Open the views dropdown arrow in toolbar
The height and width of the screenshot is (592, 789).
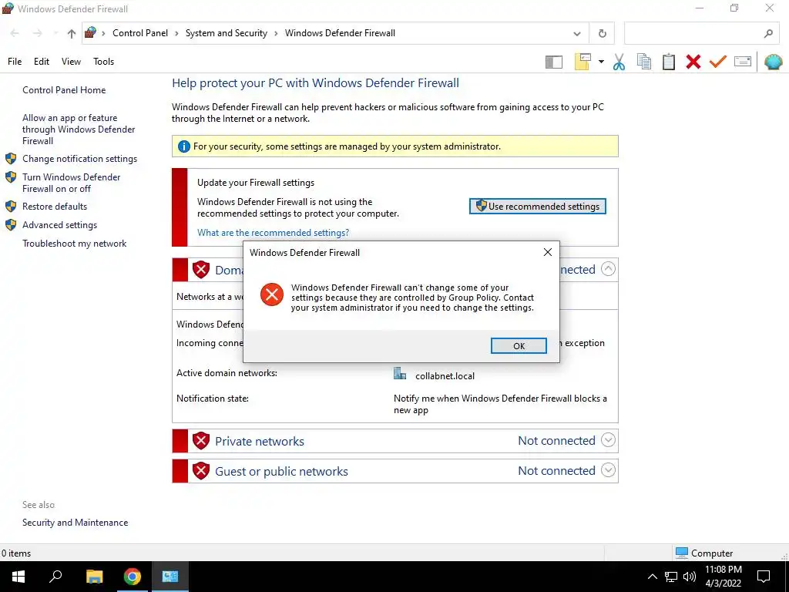pos(601,62)
